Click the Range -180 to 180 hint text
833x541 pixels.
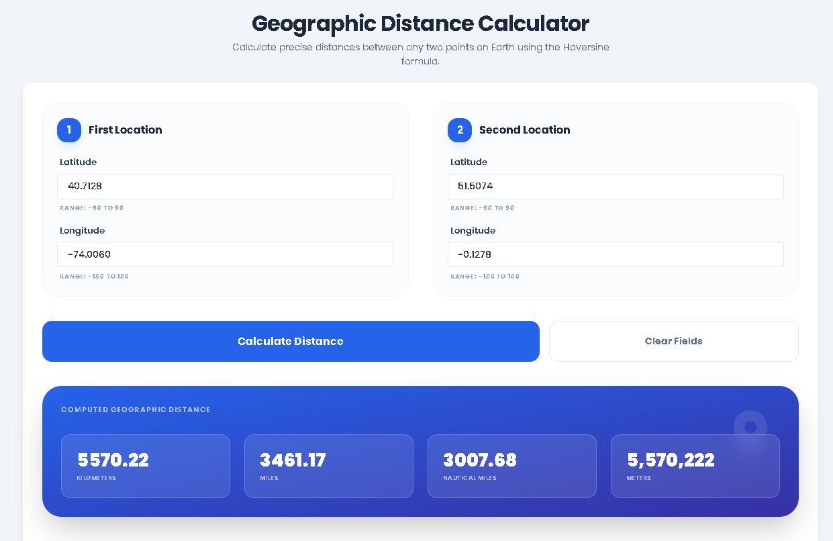tap(95, 276)
